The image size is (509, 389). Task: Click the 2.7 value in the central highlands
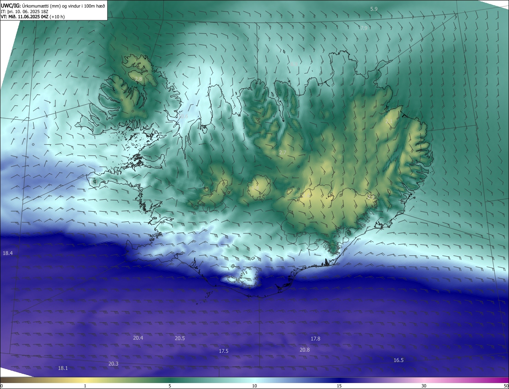282,152
